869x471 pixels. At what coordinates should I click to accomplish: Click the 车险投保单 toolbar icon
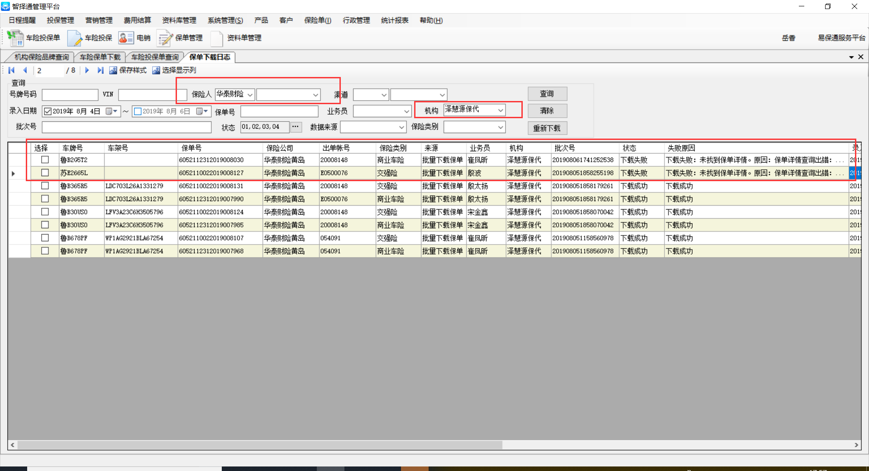point(16,38)
